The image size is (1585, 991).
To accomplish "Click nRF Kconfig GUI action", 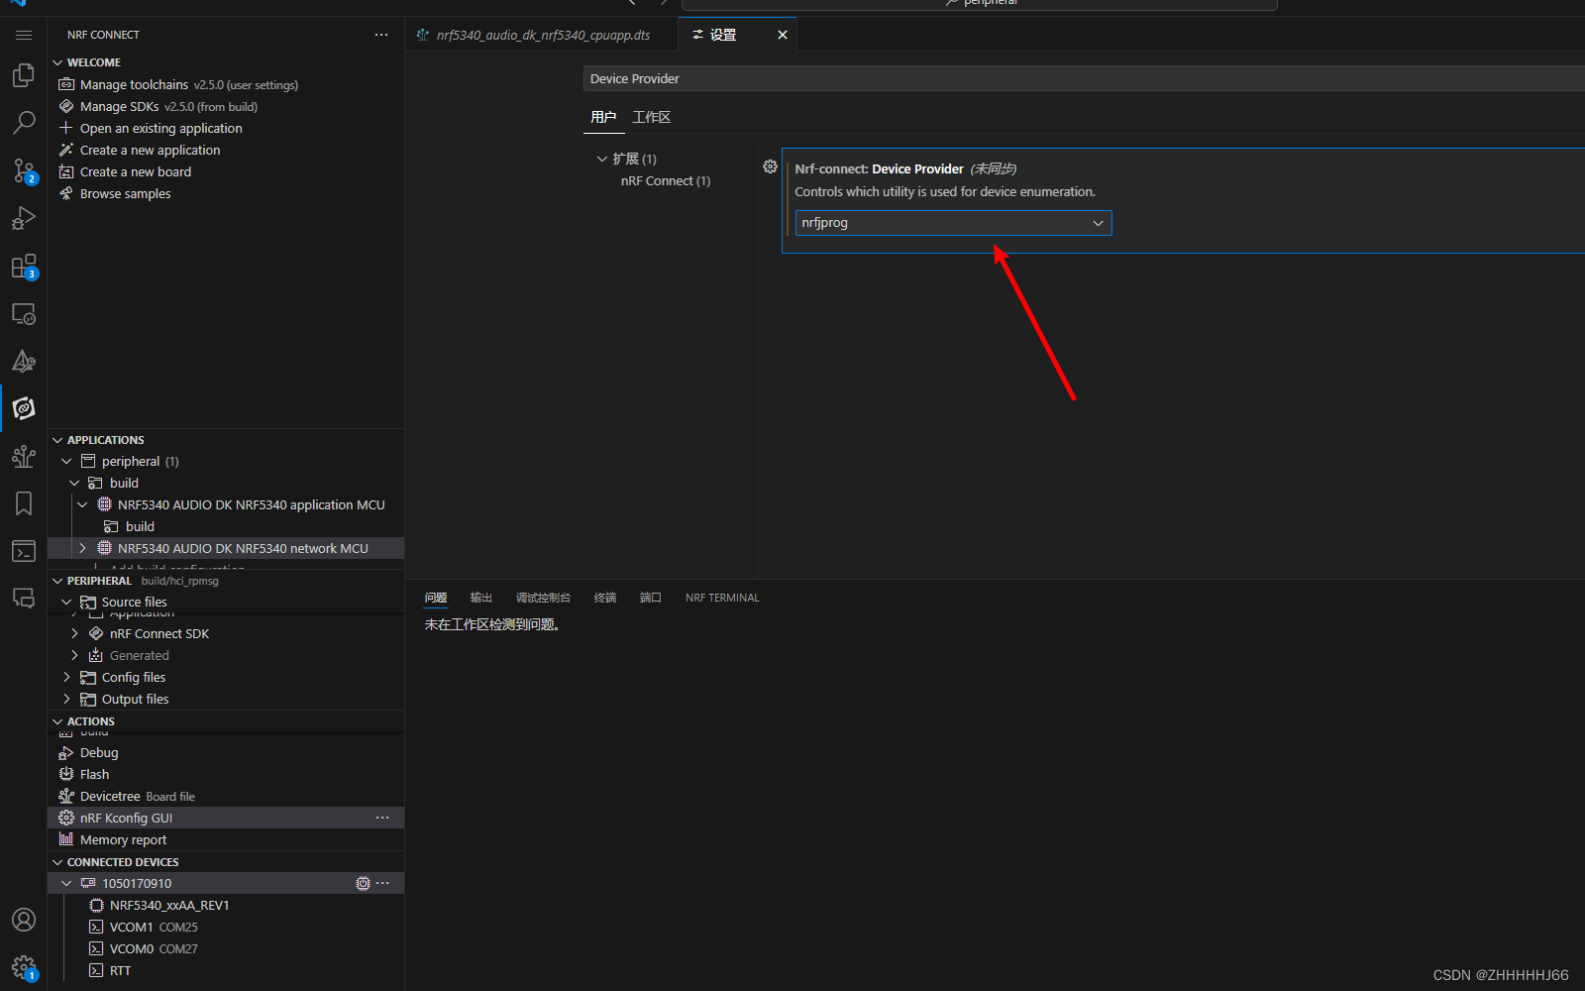I will (x=226, y=818).
